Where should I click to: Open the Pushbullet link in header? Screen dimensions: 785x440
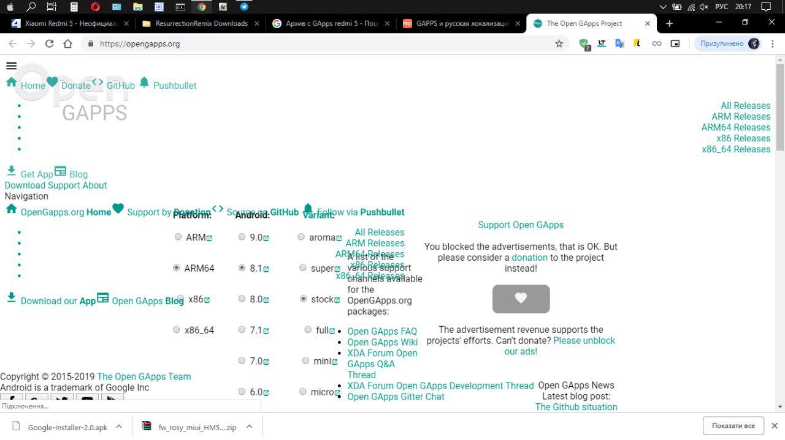point(175,86)
